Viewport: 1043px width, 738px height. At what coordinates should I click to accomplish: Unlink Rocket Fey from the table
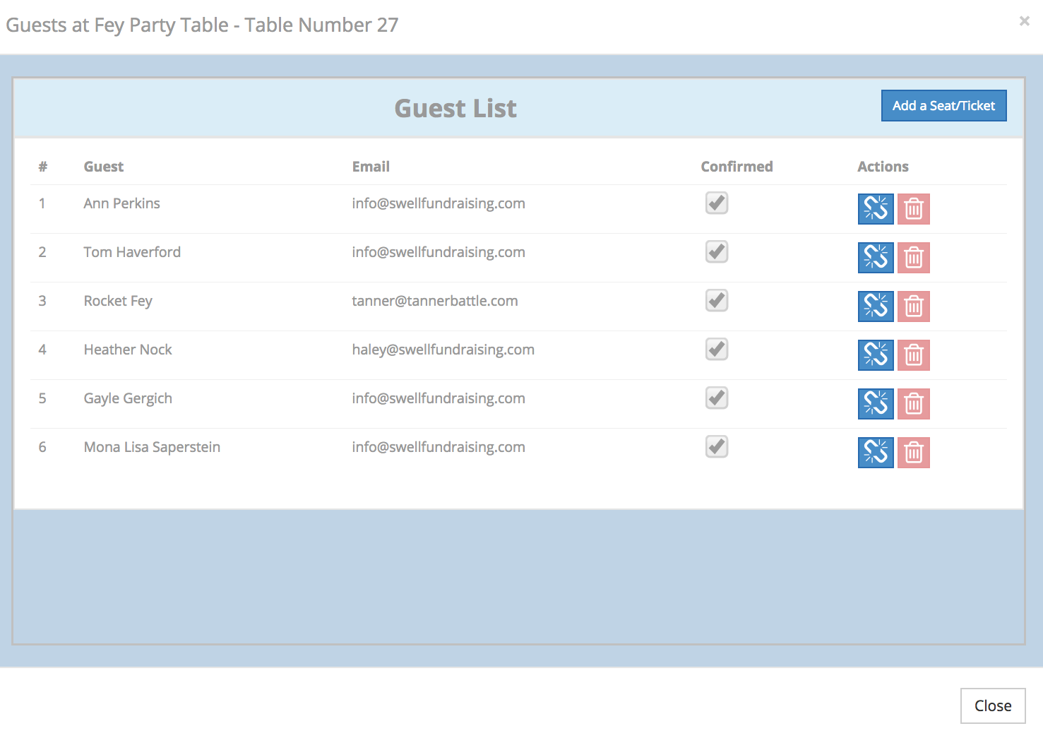875,306
